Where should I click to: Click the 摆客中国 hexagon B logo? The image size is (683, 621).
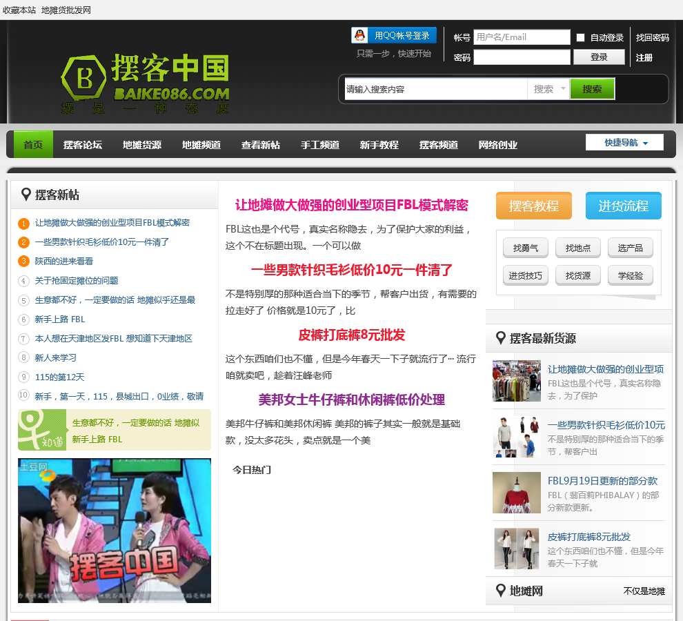point(83,79)
